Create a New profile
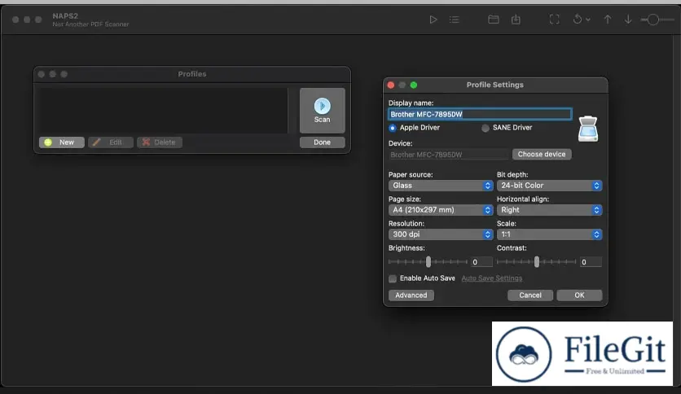The height and width of the screenshot is (394, 681). (62, 142)
